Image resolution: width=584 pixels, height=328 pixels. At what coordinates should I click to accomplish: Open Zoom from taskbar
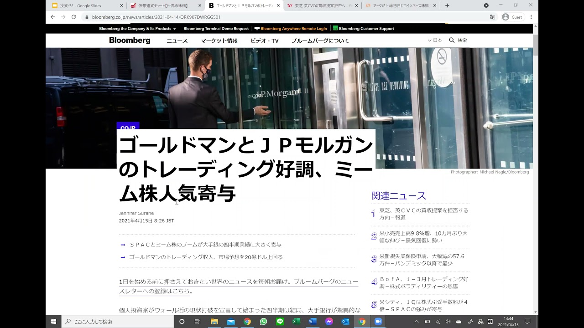point(378,321)
